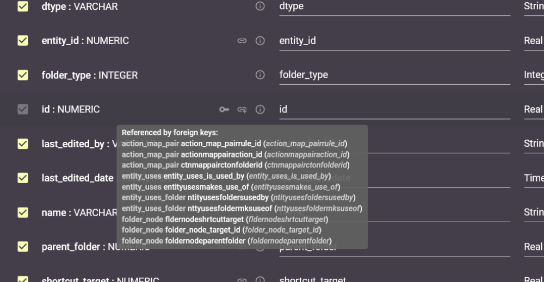The width and height of the screenshot is (544, 282).
Task: Click the info icon for folder_type column
Action: click(x=260, y=75)
